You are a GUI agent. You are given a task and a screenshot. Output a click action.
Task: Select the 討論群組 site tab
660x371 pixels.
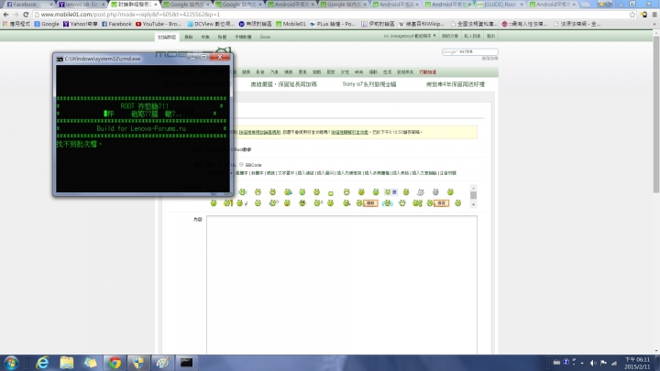[x=167, y=37]
